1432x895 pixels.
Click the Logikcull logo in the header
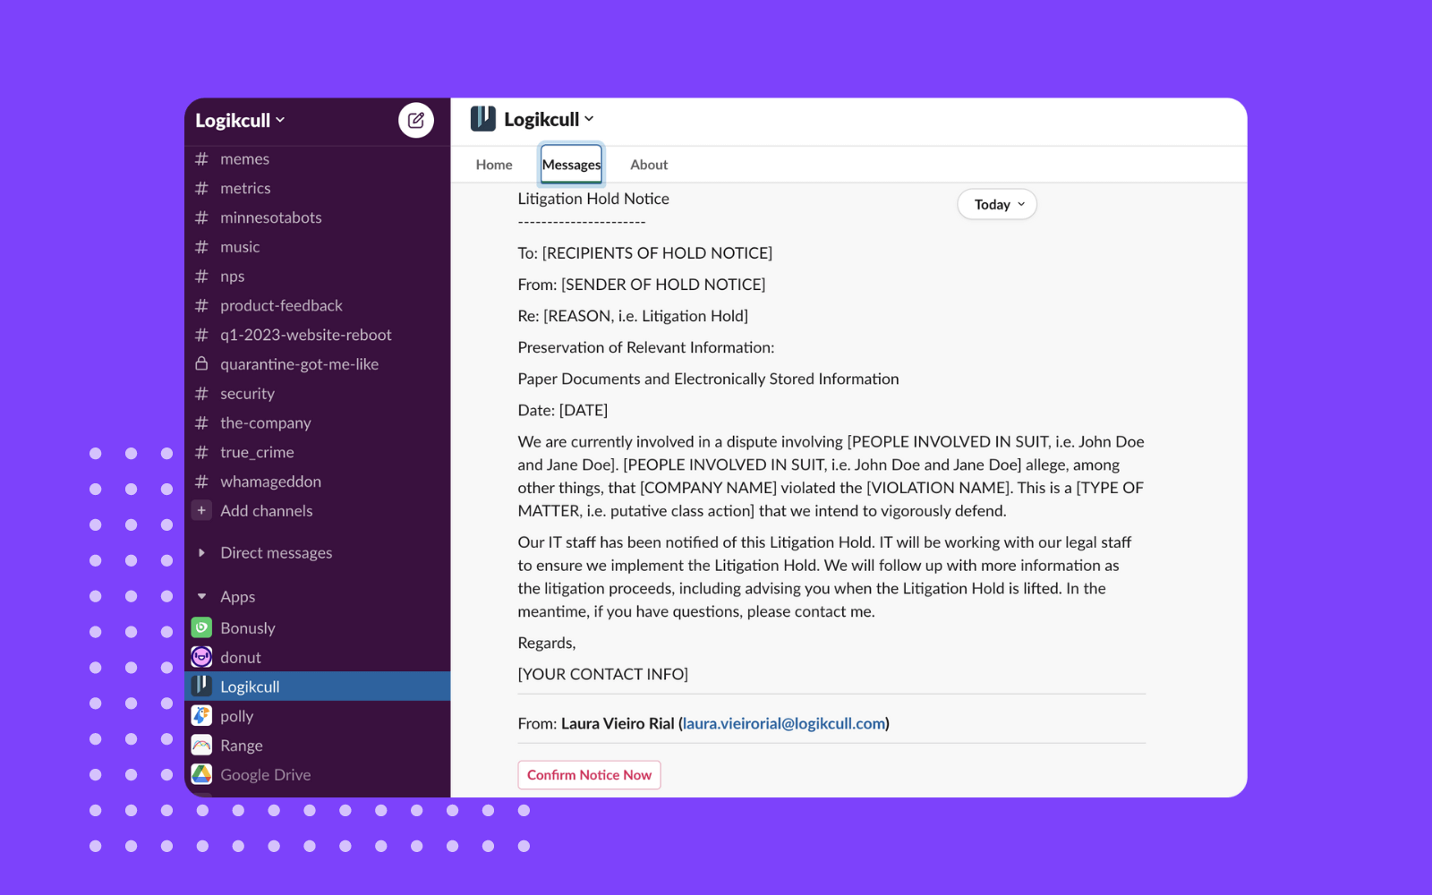[x=482, y=117]
